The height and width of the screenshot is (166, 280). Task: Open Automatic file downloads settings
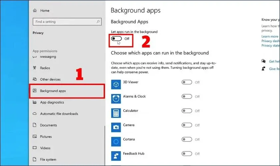pyautogui.click(x=59, y=114)
